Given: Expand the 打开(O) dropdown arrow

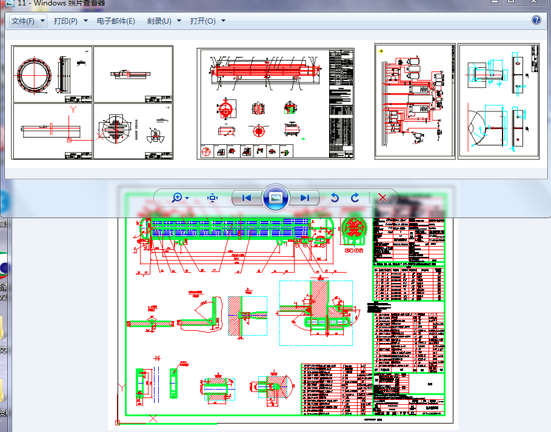Looking at the screenshot, I should 224,21.
